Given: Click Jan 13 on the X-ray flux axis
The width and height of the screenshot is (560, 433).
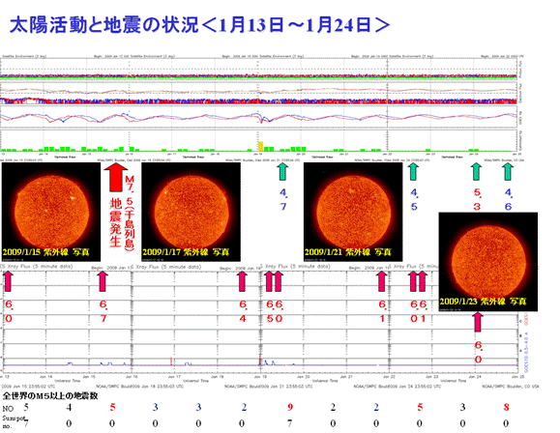Looking at the screenshot, I should click(x=4, y=376).
